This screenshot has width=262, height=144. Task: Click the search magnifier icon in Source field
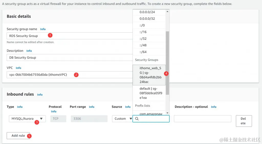tap(137, 119)
